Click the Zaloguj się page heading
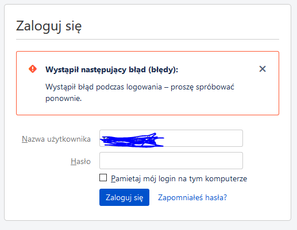 49,26
